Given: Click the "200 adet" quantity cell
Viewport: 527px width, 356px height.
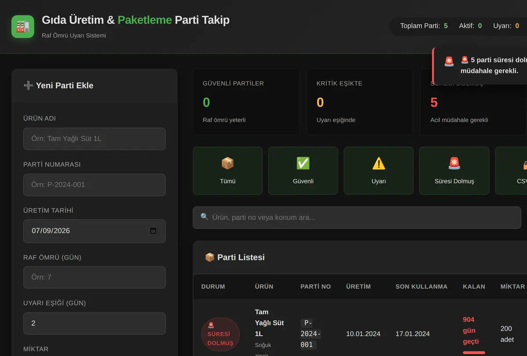Looking at the screenshot, I should [x=507, y=334].
